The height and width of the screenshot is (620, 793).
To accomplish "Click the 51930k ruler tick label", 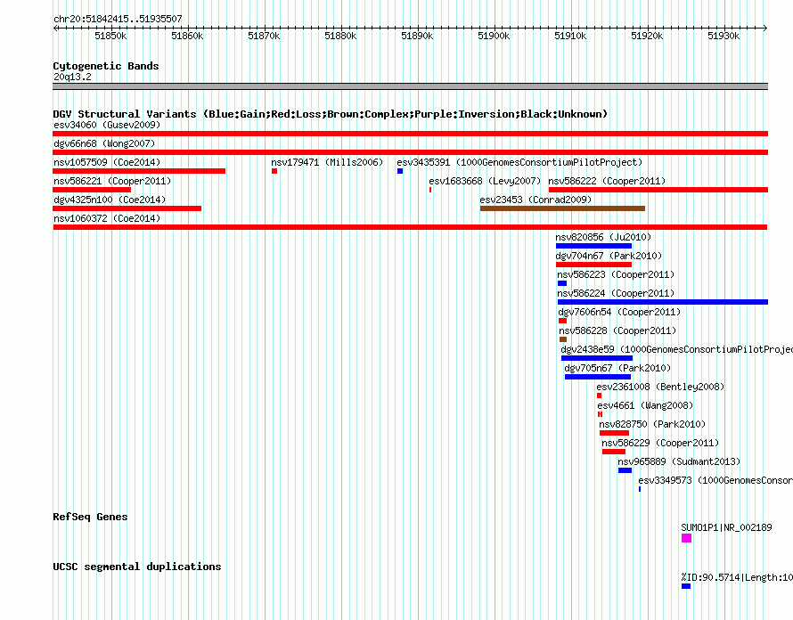I will click(724, 36).
